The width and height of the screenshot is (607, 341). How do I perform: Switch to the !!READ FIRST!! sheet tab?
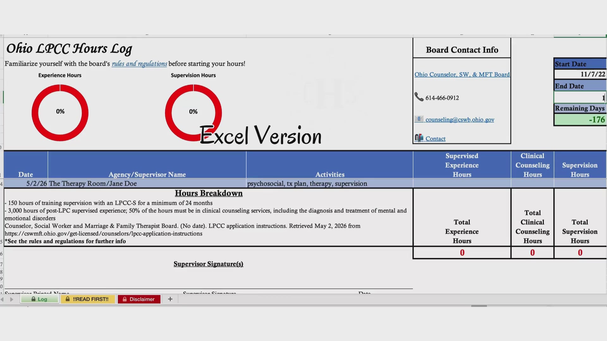(x=88, y=299)
